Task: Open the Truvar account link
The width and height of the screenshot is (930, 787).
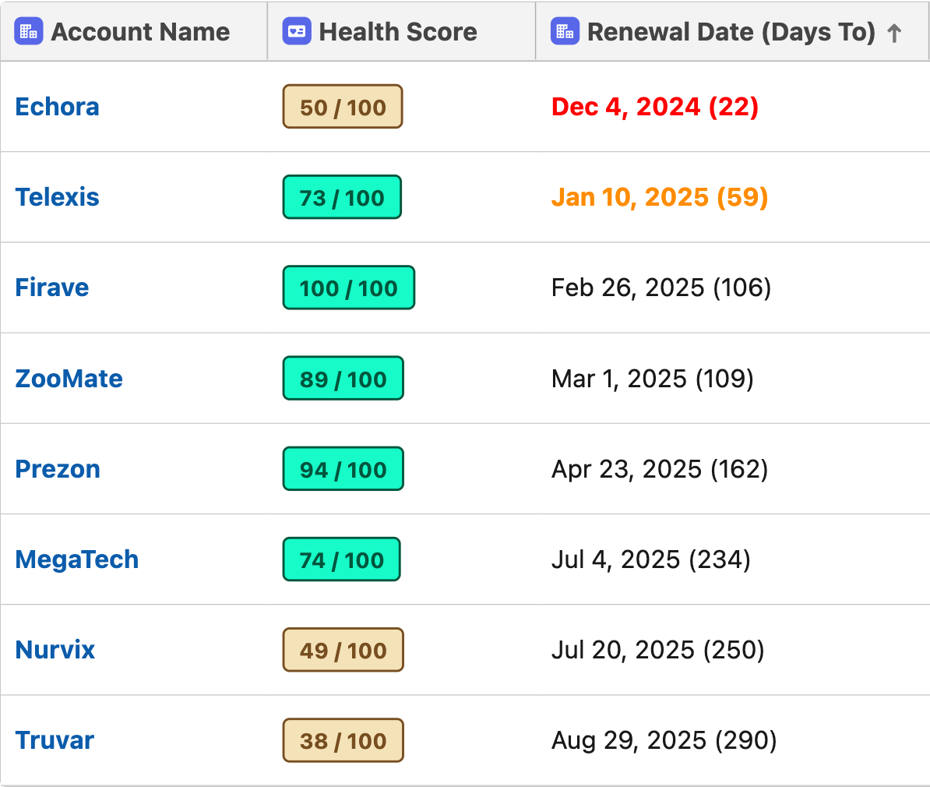Action: tap(55, 740)
